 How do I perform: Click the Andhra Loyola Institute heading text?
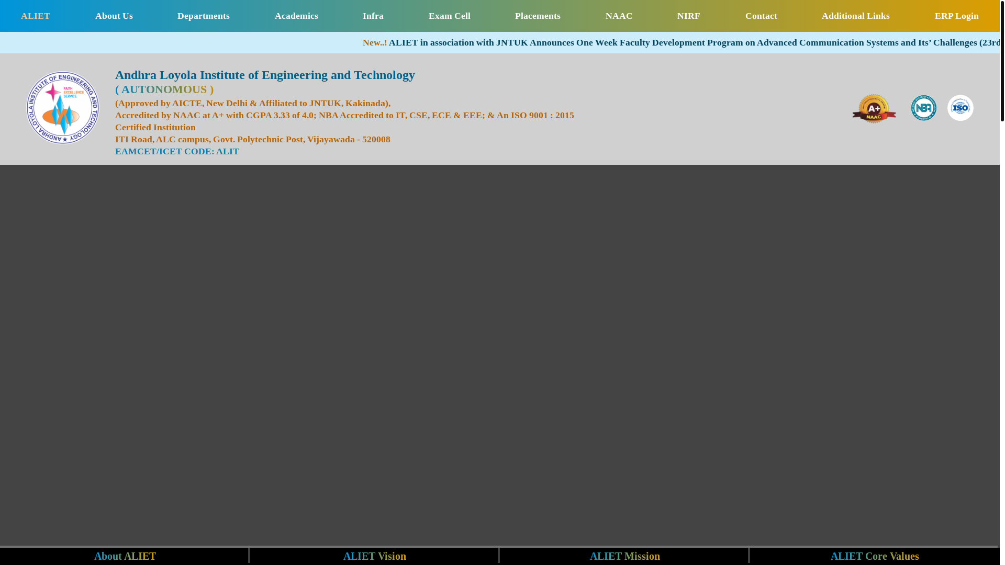tap(265, 75)
